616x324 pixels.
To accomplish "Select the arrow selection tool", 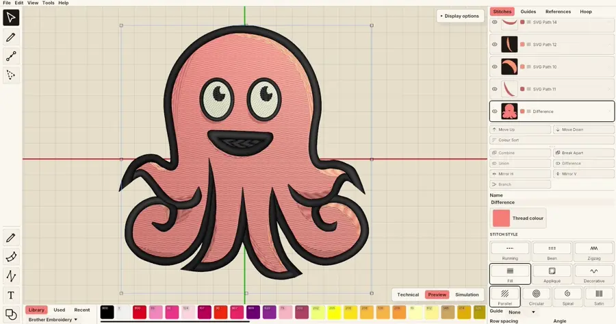I will point(11,18).
